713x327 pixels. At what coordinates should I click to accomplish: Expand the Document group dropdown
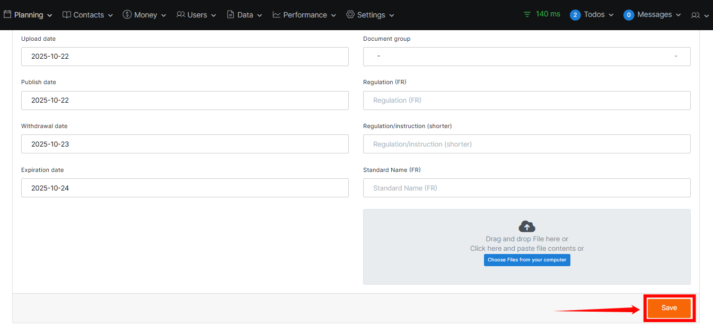coord(526,57)
